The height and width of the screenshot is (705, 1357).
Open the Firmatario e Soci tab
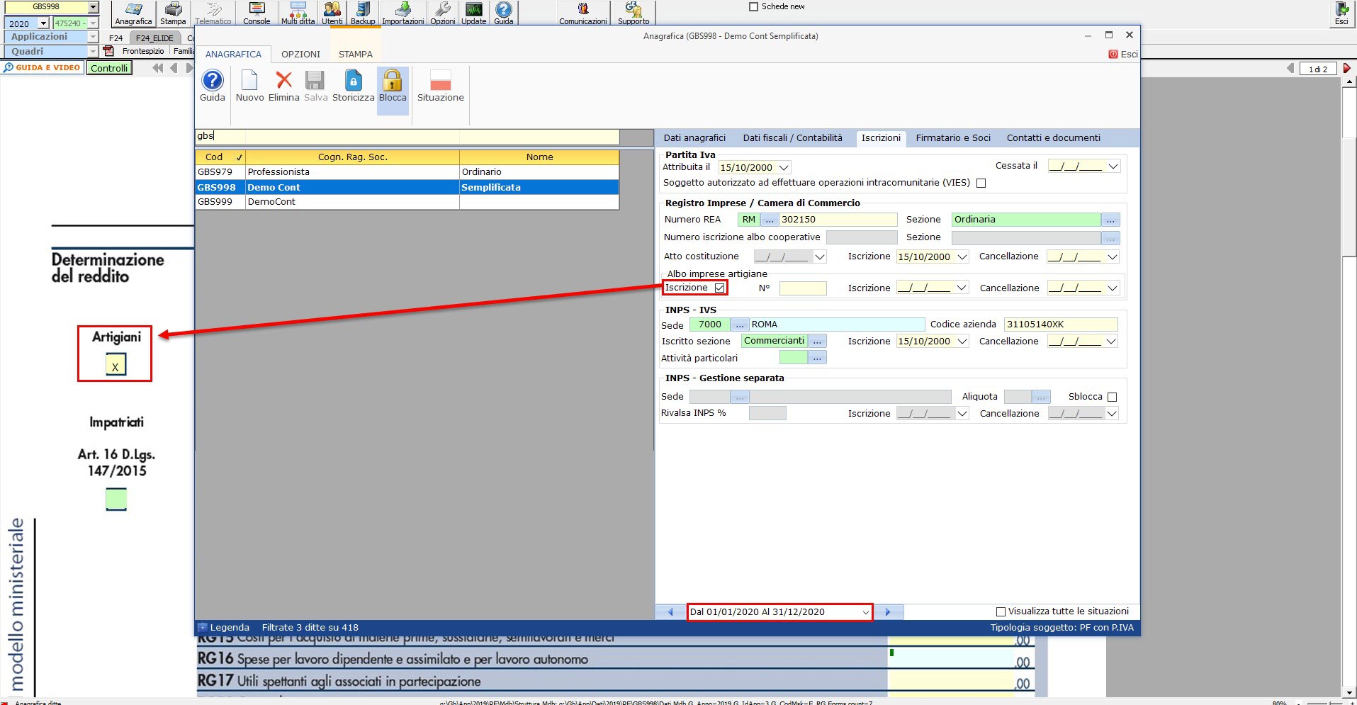[x=953, y=138]
